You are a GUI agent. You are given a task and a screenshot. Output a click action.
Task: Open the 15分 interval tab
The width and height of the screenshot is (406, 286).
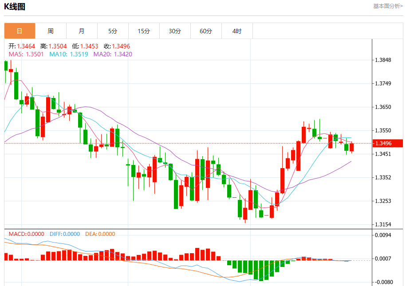144,31
